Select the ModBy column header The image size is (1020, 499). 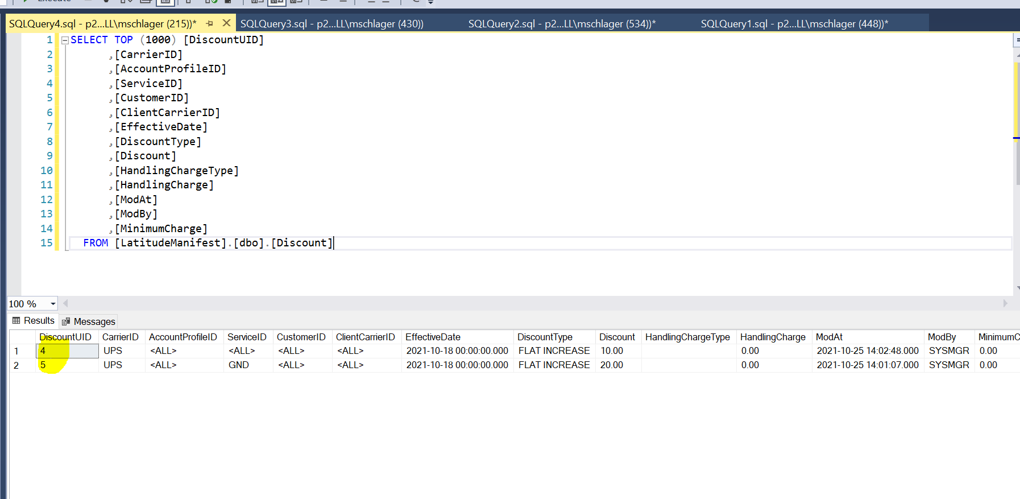click(x=942, y=337)
